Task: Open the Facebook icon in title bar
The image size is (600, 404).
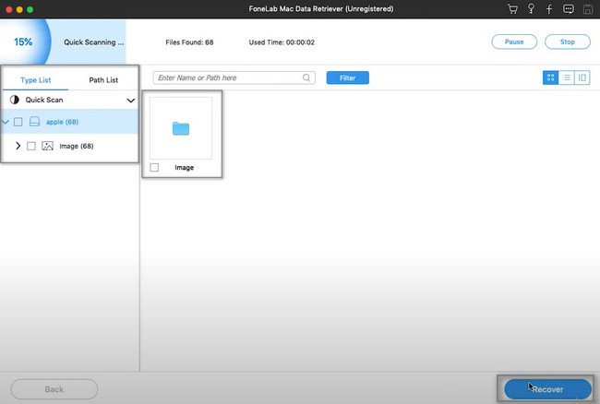Action: 549,9
